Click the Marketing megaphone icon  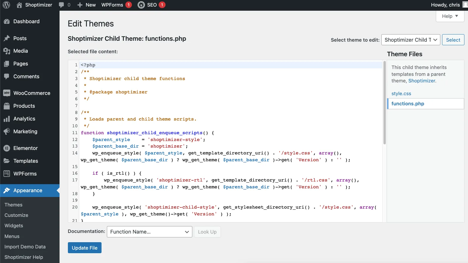coord(7,131)
